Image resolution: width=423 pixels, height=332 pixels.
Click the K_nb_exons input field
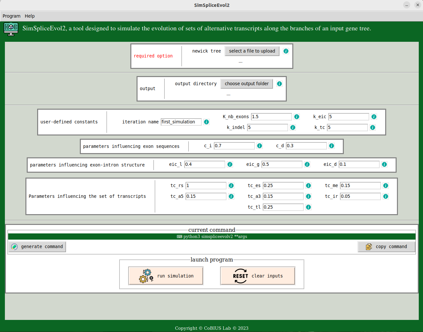271,117
